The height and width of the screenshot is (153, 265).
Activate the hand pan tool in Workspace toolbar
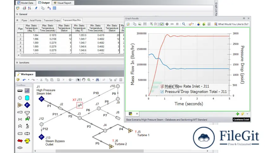[x=83, y=80]
